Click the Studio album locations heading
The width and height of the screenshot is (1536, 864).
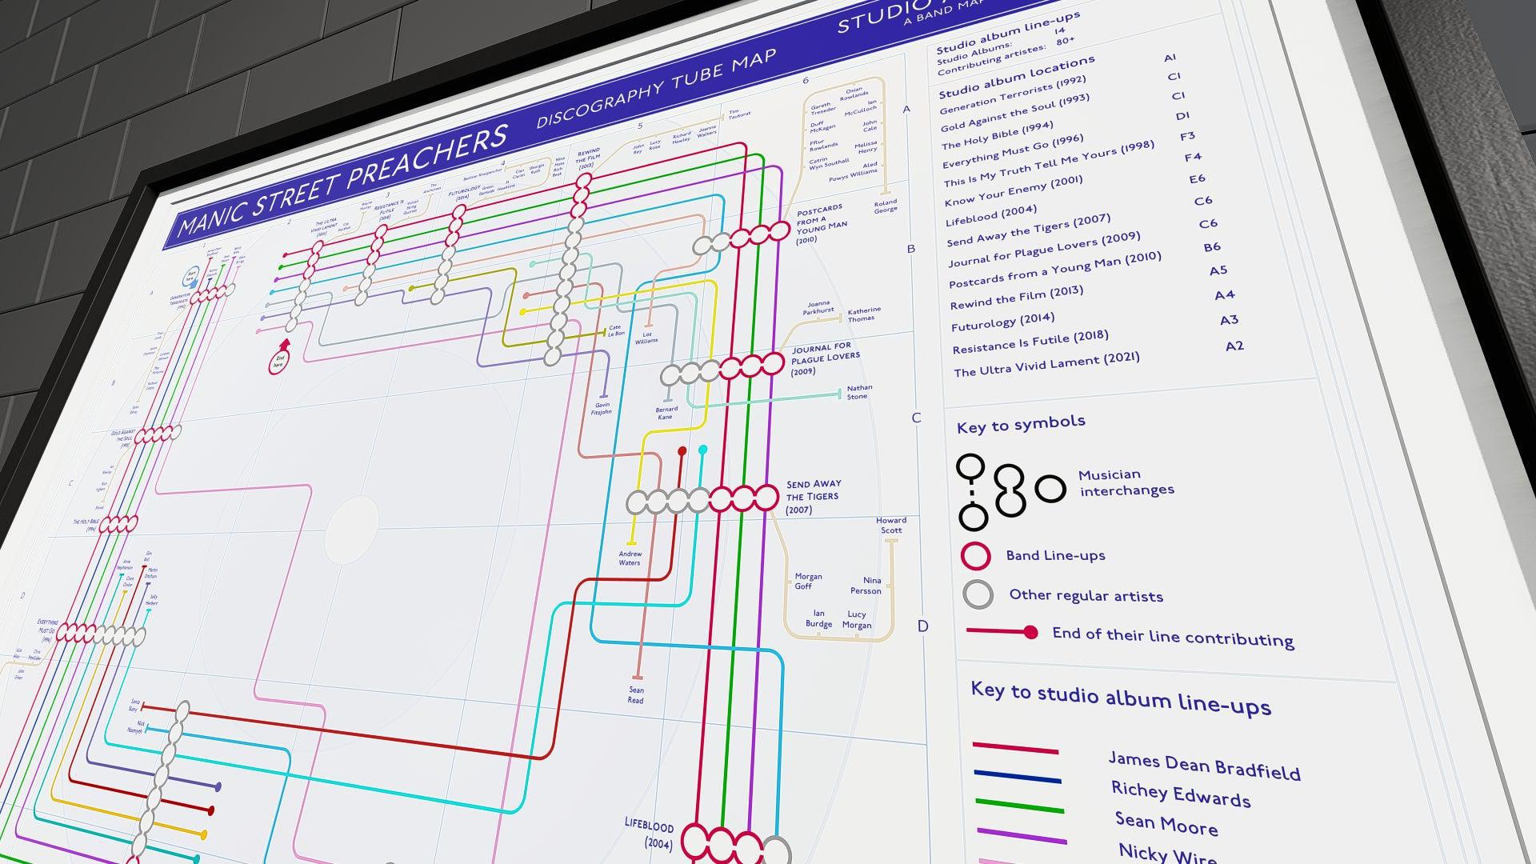(x=1016, y=78)
